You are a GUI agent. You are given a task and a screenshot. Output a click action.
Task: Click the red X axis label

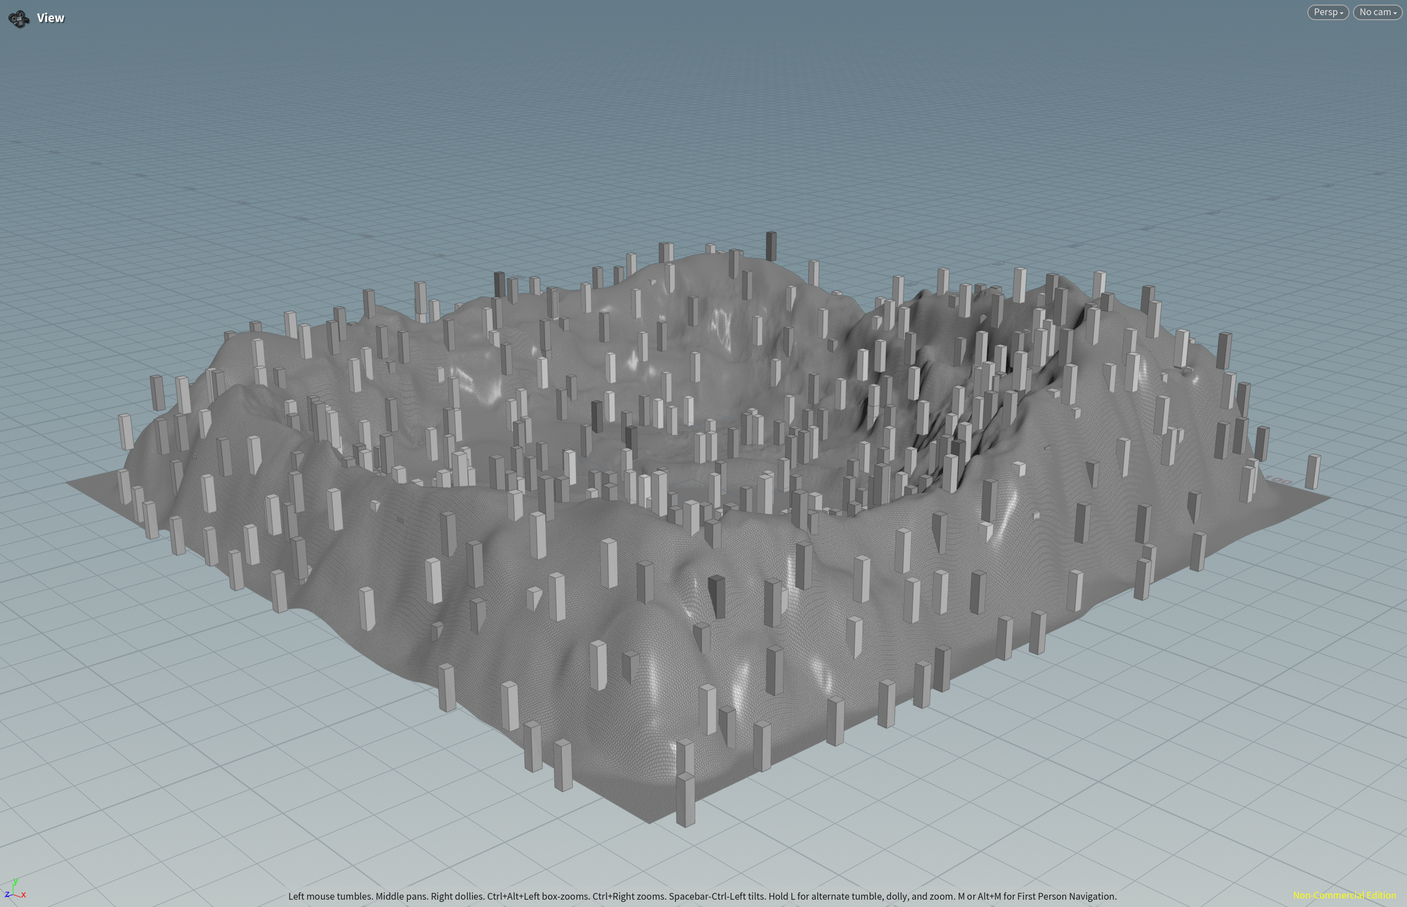pos(24,895)
